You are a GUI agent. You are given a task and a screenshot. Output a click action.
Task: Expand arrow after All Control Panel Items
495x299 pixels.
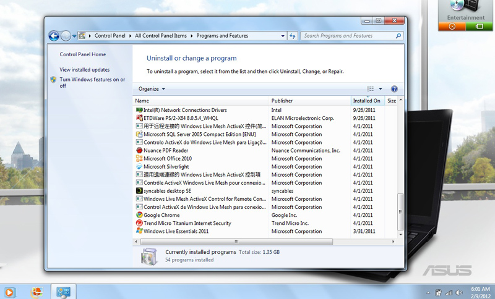191,36
